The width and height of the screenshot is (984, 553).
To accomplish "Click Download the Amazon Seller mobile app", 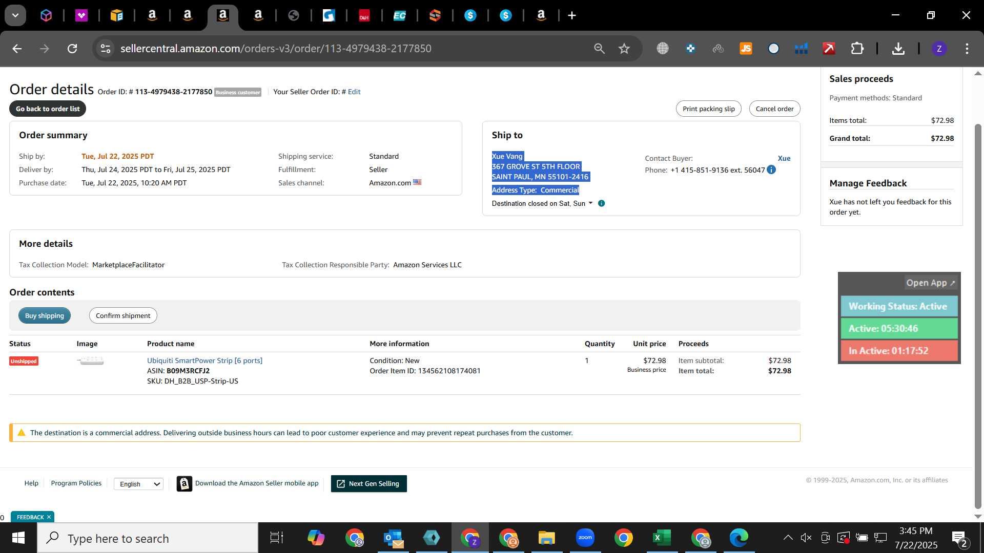I will point(248,483).
